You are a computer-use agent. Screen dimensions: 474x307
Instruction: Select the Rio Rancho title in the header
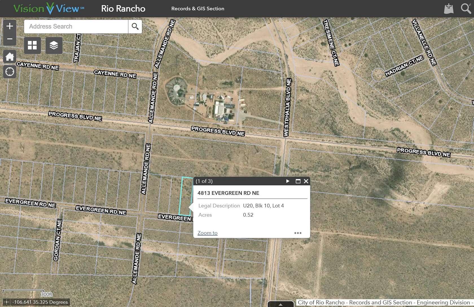123,8
